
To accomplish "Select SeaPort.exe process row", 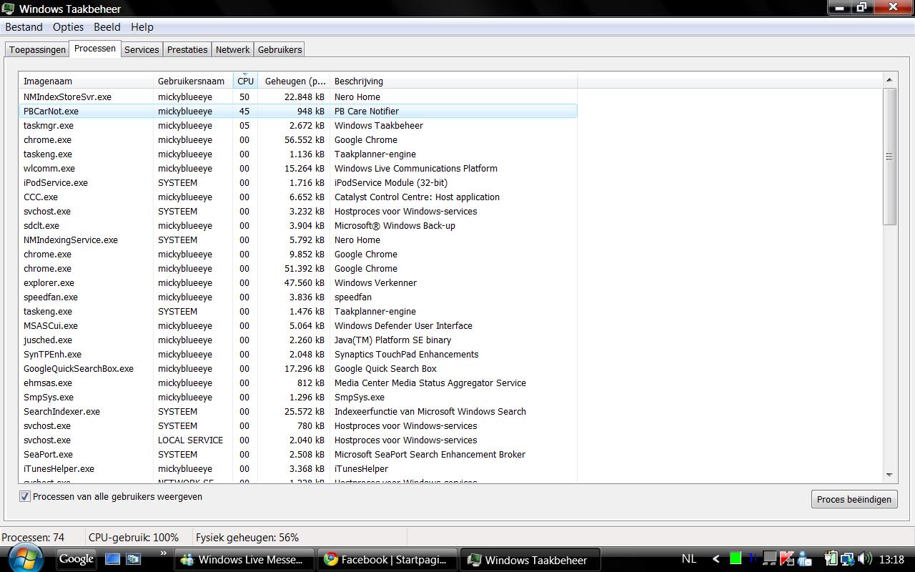I will point(298,454).
